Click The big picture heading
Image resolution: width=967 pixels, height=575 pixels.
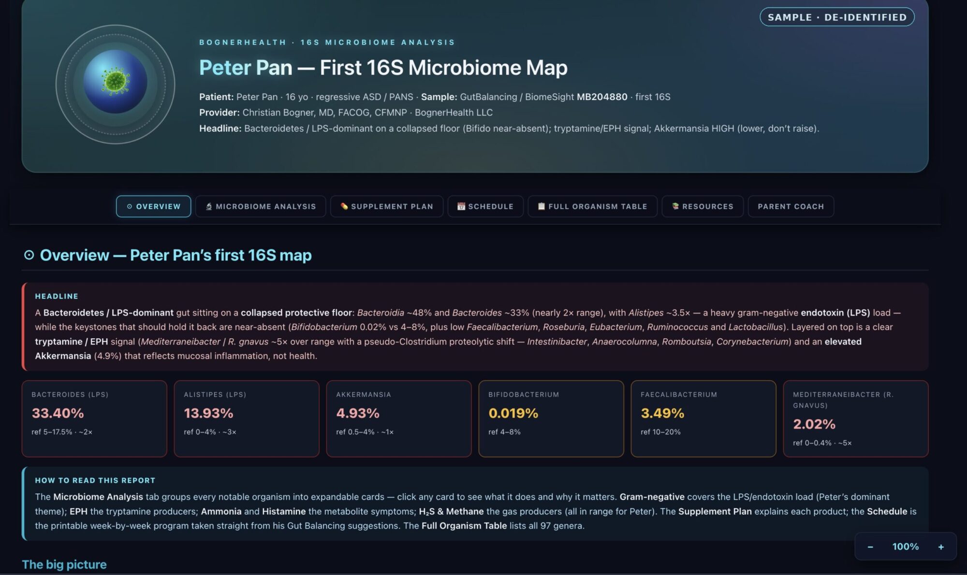pyautogui.click(x=64, y=564)
